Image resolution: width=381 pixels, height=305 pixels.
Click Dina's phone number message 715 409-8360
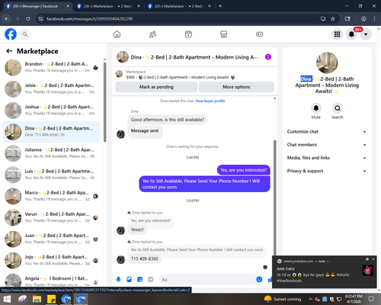[145, 258]
